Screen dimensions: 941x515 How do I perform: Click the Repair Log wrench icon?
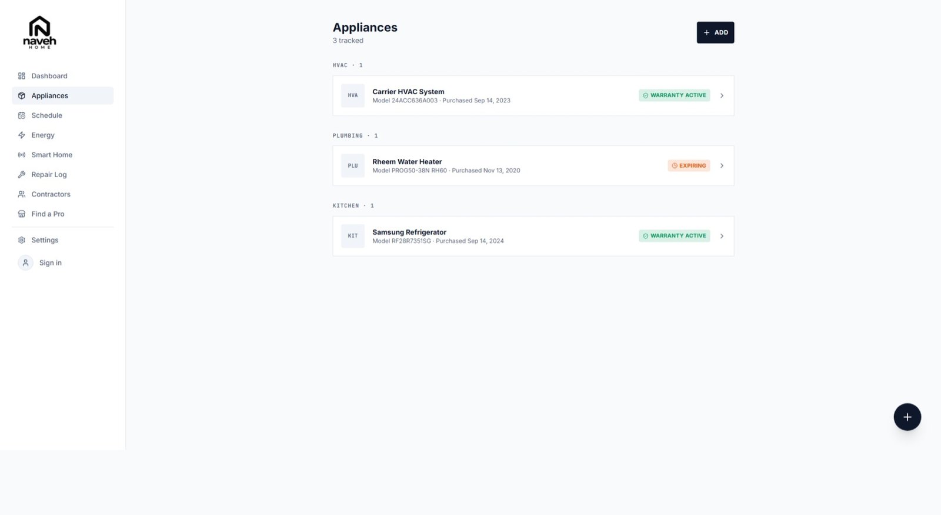click(22, 174)
